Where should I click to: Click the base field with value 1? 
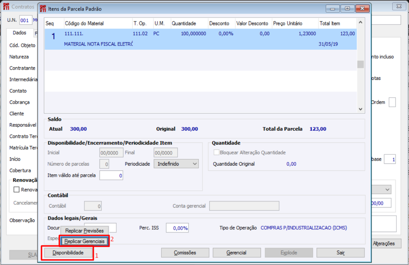pyautogui.click(x=390, y=159)
